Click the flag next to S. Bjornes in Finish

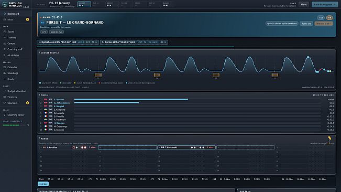pyautogui.click(x=46, y=100)
